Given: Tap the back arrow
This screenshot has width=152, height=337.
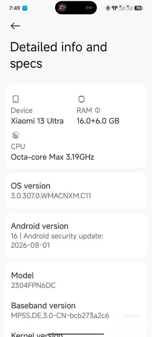Looking at the screenshot, I should tap(15, 26).
